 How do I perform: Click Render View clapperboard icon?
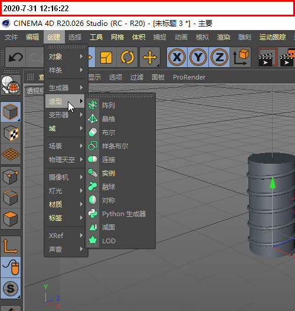268,57
